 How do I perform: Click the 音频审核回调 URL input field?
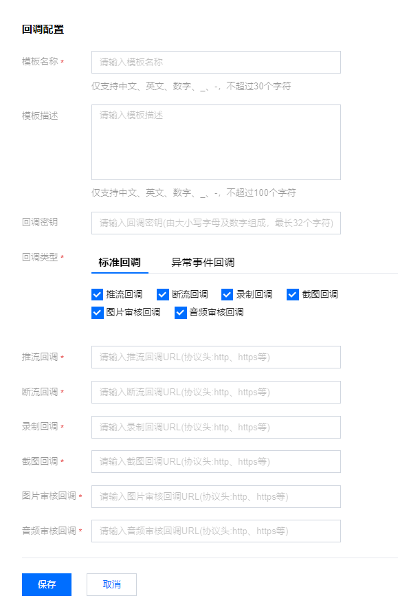click(x=216, y=531)
